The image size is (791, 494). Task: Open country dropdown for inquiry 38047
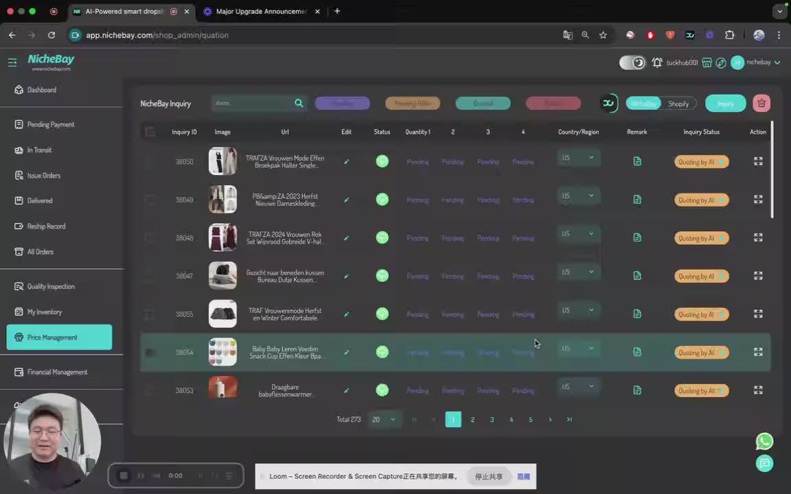(x=578, y=272)
